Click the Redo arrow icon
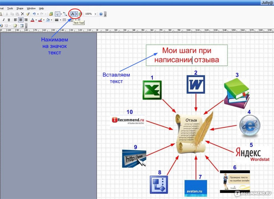Viewport: 274px width, 199px height. (x=42, y=14)
